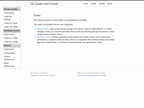144x108 pixels.
Task: Collapse the Known Scales accordion header
Action: tap(12, 9)
